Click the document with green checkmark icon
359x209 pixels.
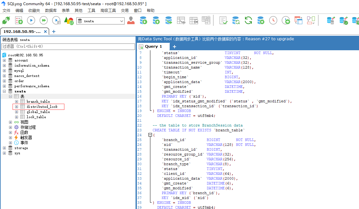(223, 20)
